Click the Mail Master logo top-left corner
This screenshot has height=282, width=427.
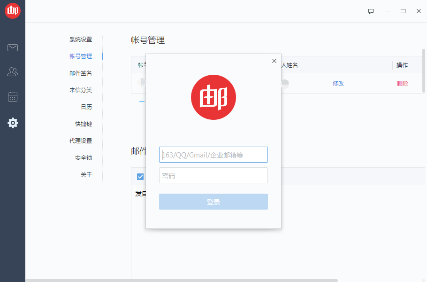tap(12, 11)
